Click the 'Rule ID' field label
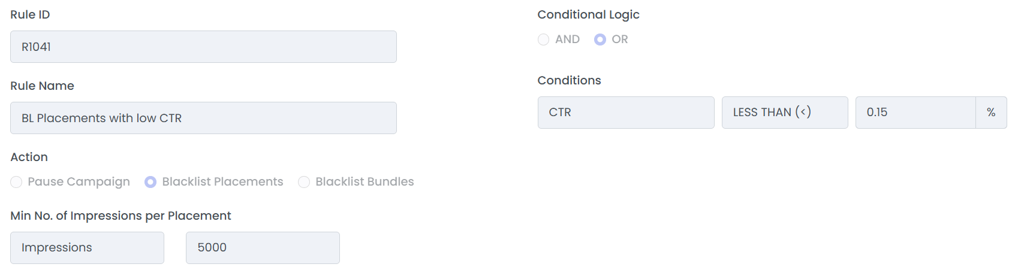This screenshot has width=1018, height=273. point(30,14)
